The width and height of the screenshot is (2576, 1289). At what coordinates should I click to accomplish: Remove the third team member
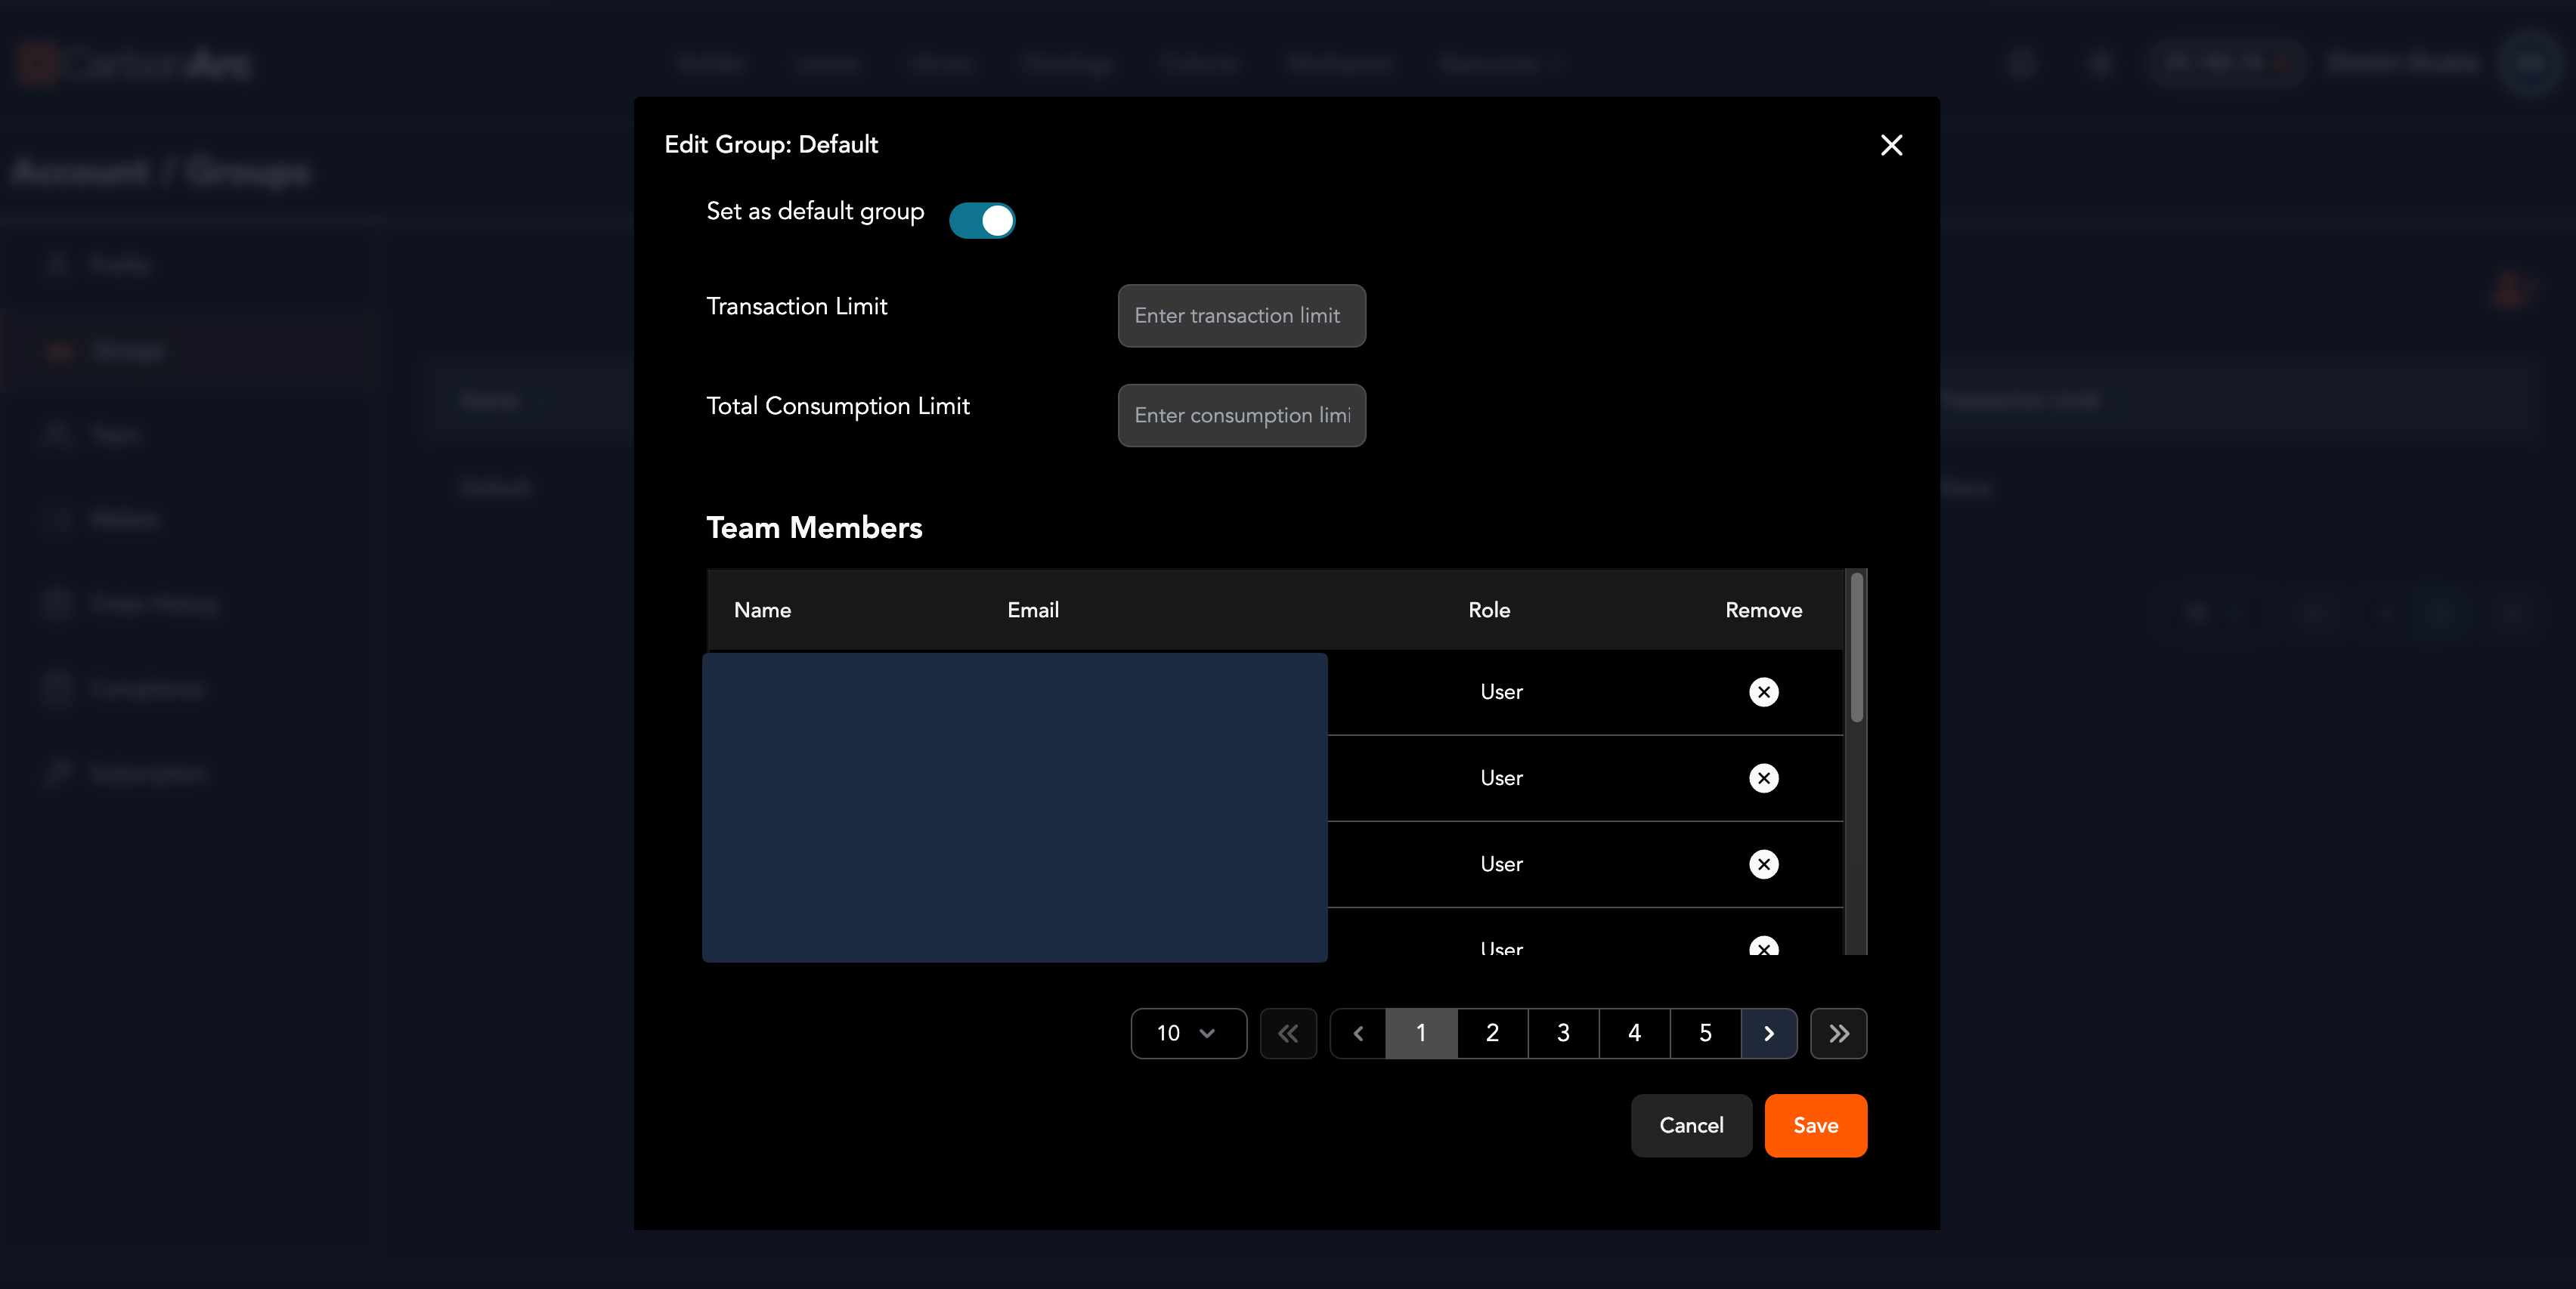point(1763,864)
